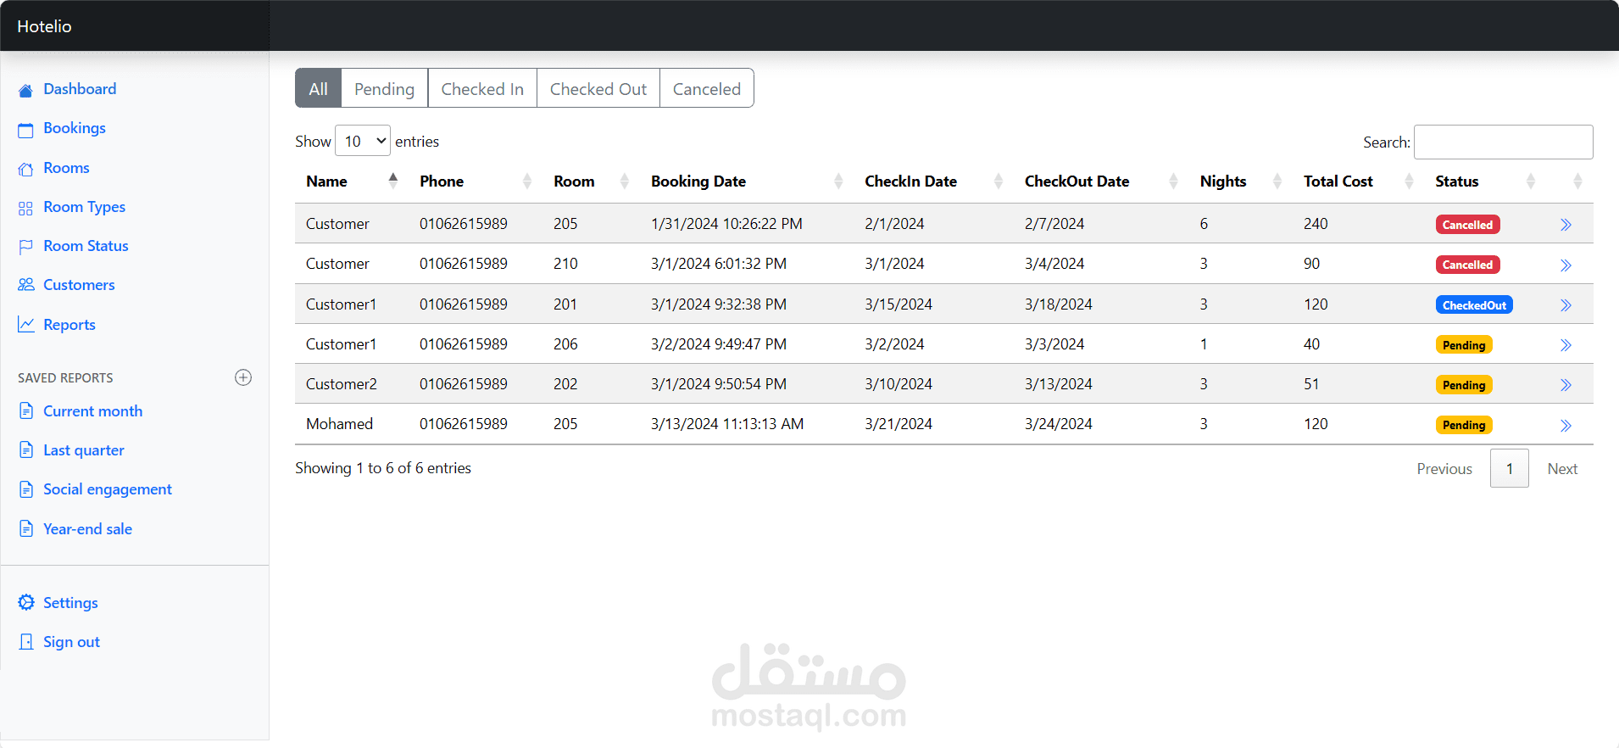Switch to the Checked In tab
The width and height of the screenshot is (1619, 748).
(482, 88)
